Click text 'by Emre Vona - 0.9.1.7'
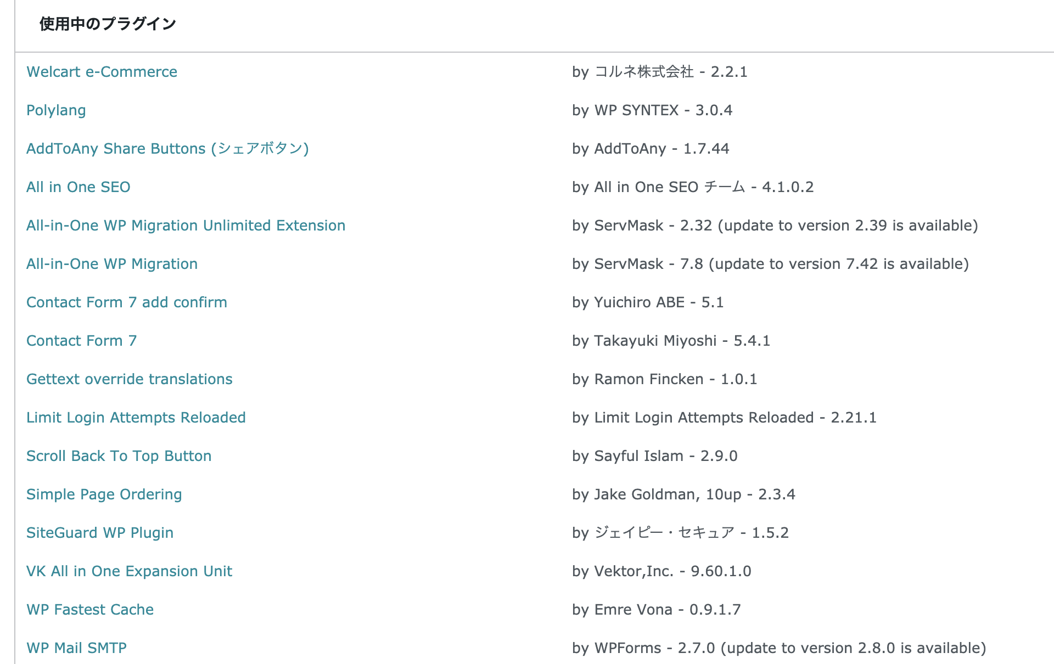 (656, 610)
